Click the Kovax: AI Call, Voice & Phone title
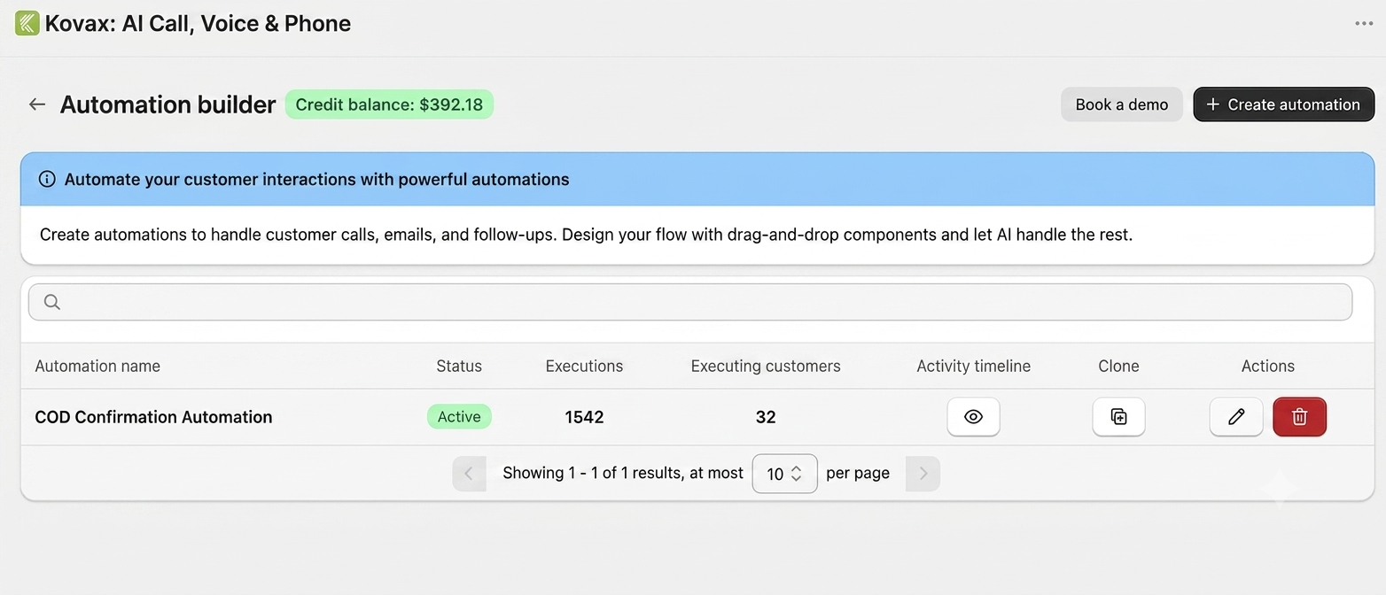The width and height of the screenshot is (1386, 595). click(x=198, y=23)
